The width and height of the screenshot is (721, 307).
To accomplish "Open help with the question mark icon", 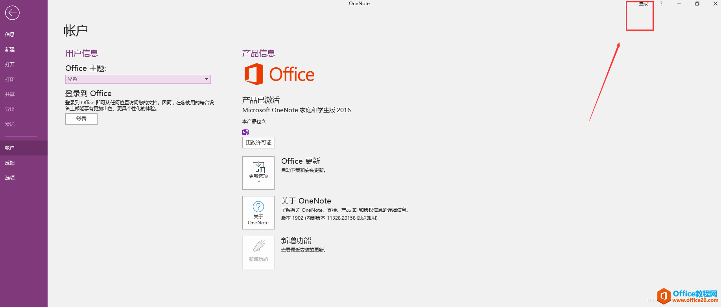I will point(661,4).
